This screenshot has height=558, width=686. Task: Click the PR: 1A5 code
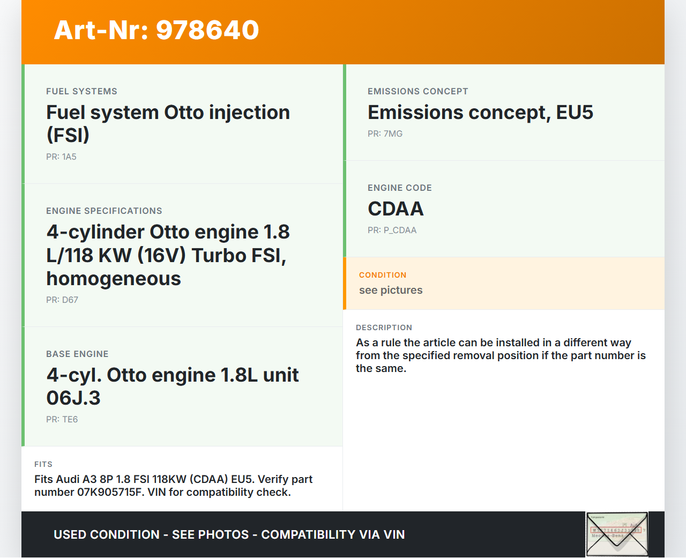pyautogui.click(x=61, y=157)
